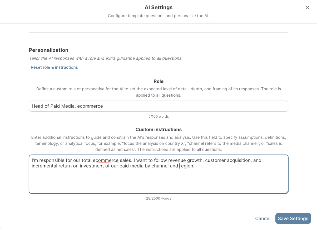Click the Custom instructions label
This screenshot has height=228, width=317.
158,130
